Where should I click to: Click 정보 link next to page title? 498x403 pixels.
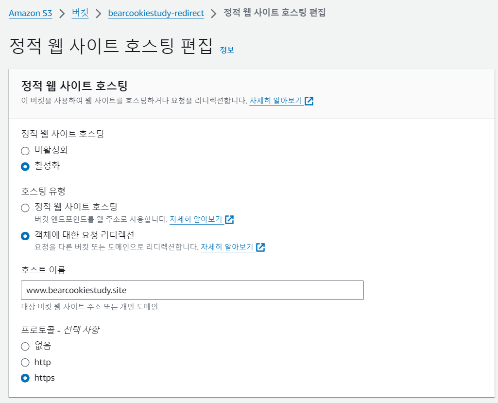[x=227, y=50]
